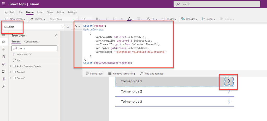Select the Toimenpide 2 gallery row arrow
Screen dimensions: 267x121
click(229, 91)
